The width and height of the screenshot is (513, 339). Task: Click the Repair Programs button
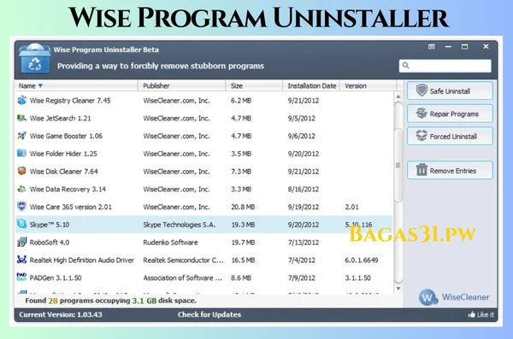450,114
